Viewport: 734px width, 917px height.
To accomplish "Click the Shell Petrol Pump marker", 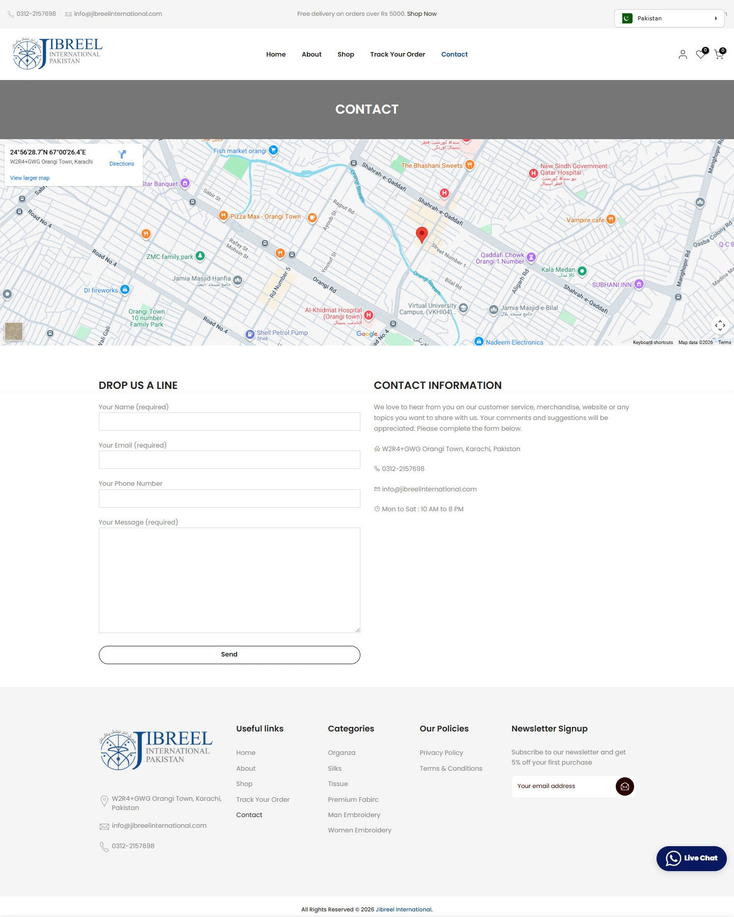I will tap(250, 334).
